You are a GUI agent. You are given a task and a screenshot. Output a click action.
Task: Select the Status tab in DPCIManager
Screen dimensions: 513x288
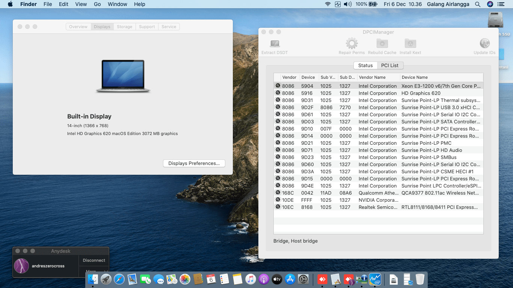(x=365, y=65)
